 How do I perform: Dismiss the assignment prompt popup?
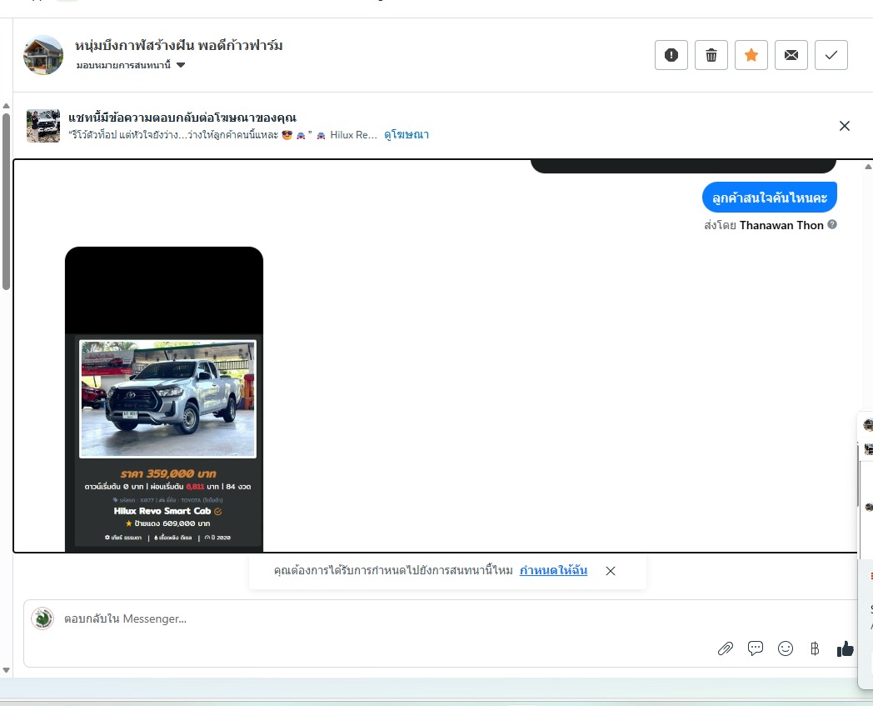point(611,571)
